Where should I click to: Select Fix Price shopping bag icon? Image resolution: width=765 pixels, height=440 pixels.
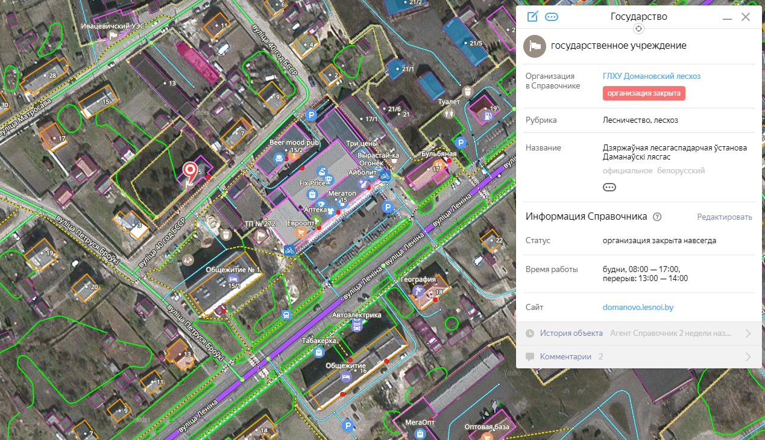point(312,194)
